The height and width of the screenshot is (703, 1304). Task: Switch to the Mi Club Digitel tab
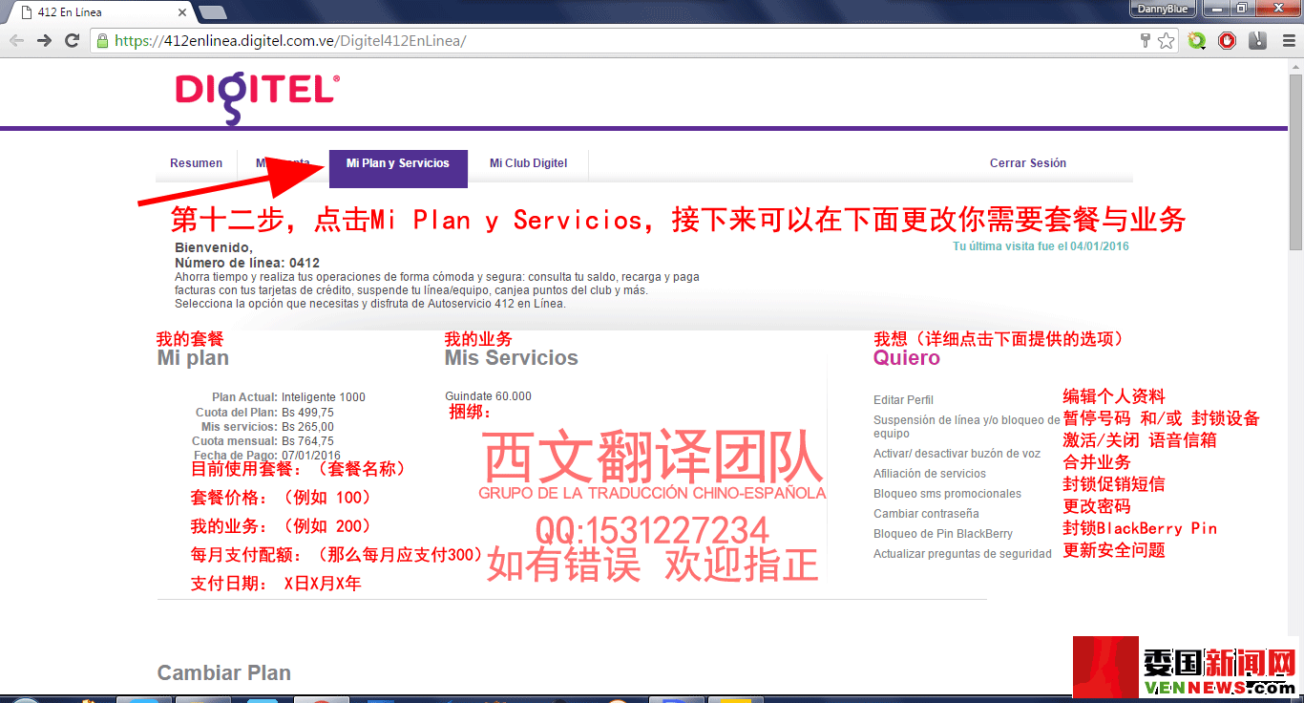[529, 163]
